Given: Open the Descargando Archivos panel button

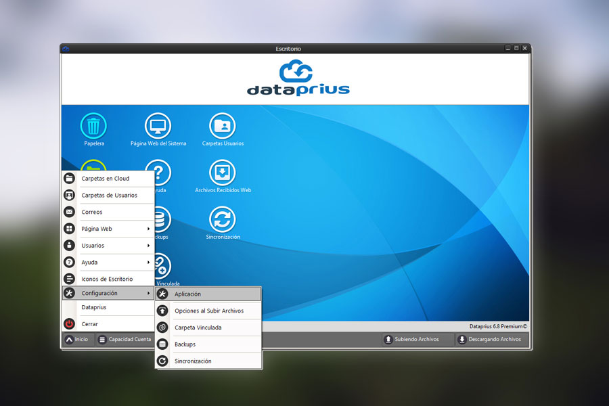Looking at the screenshot, I should point(492,339).
